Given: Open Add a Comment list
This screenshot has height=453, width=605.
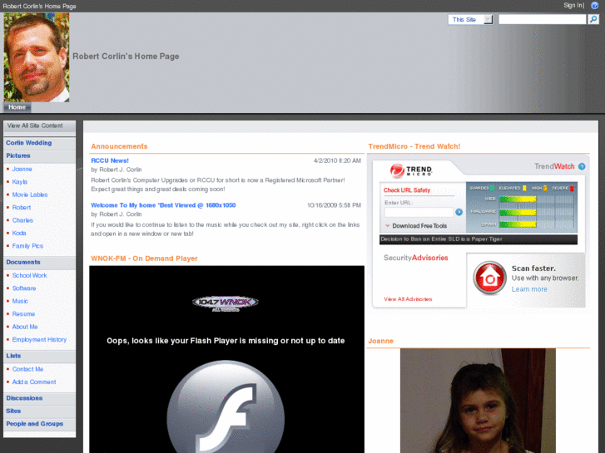Looking at the screenshot, I should point(34,382).
